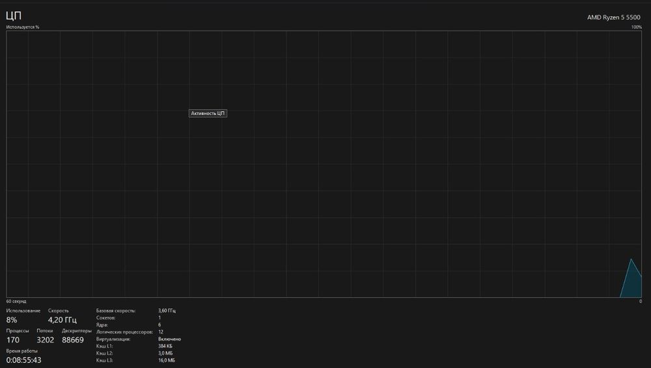Screen dimensions: 651x368
Task: Select the 170 processes value
Action: coord(13,340)
